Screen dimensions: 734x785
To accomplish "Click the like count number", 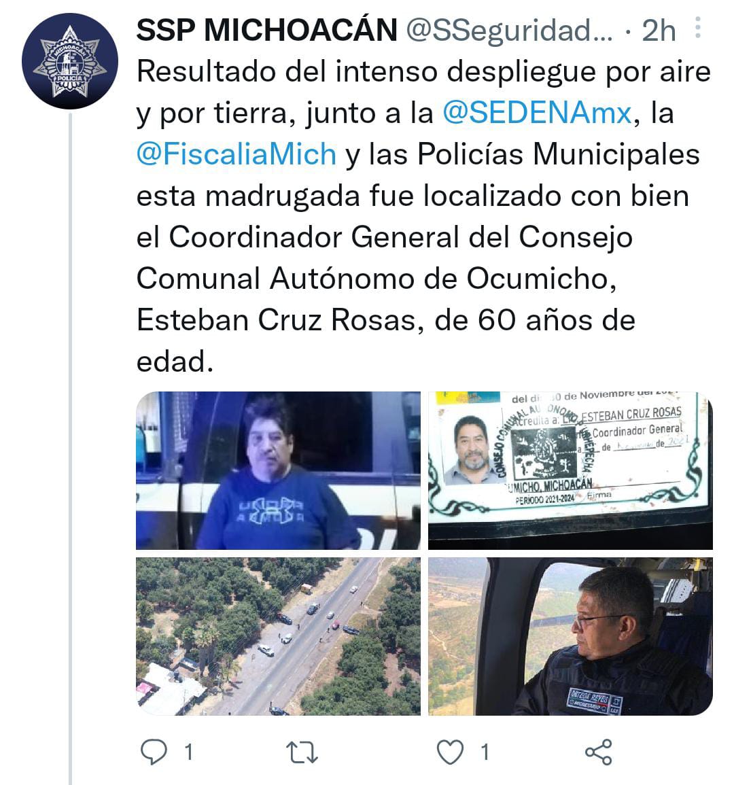I will pyautogui.click(x=485, y=752).
